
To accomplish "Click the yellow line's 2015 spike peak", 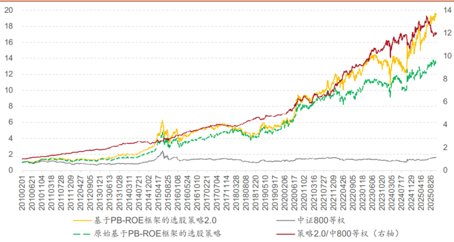I will [162, 120].
